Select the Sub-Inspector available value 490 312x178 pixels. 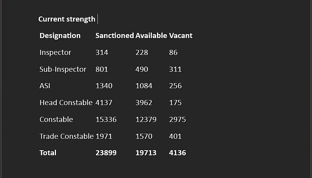[x=142, y=69]
